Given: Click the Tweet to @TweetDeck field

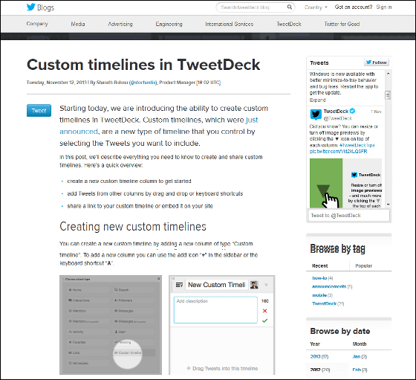Looking at the screenshot, I should coord(348,216).
